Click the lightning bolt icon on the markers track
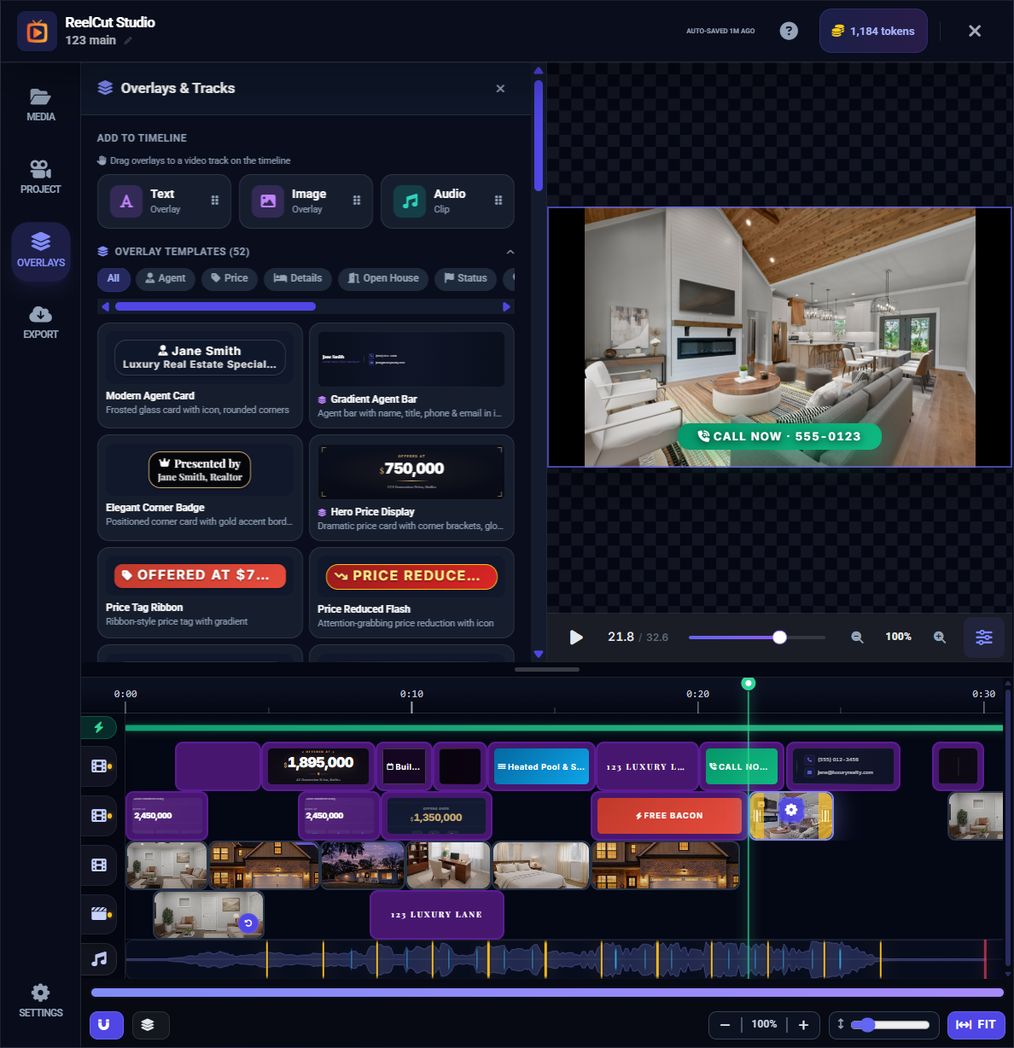 100,727
